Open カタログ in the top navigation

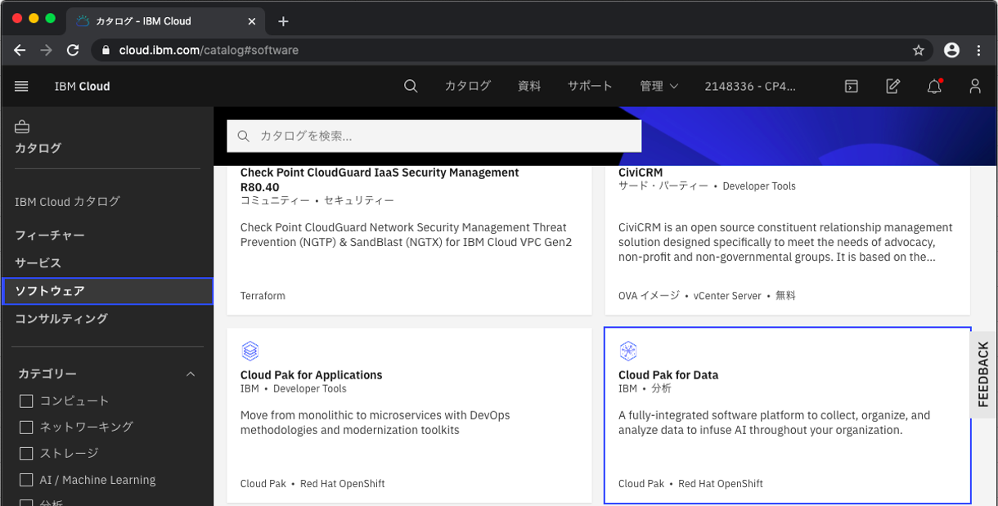468,86
